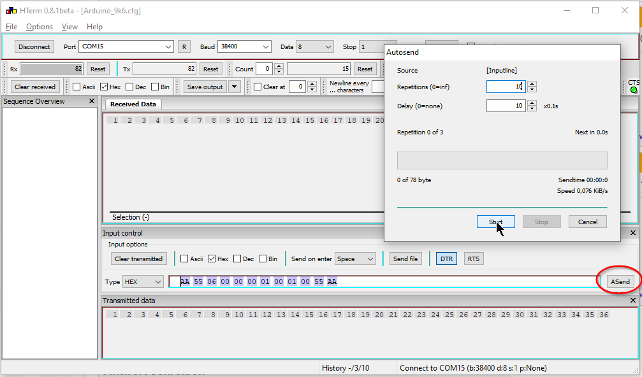
Task: Decrease the Clear at spinner value
Action: 312,90
